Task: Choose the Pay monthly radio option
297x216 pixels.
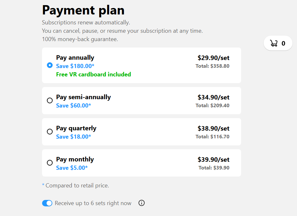Action: click(50, 163)
